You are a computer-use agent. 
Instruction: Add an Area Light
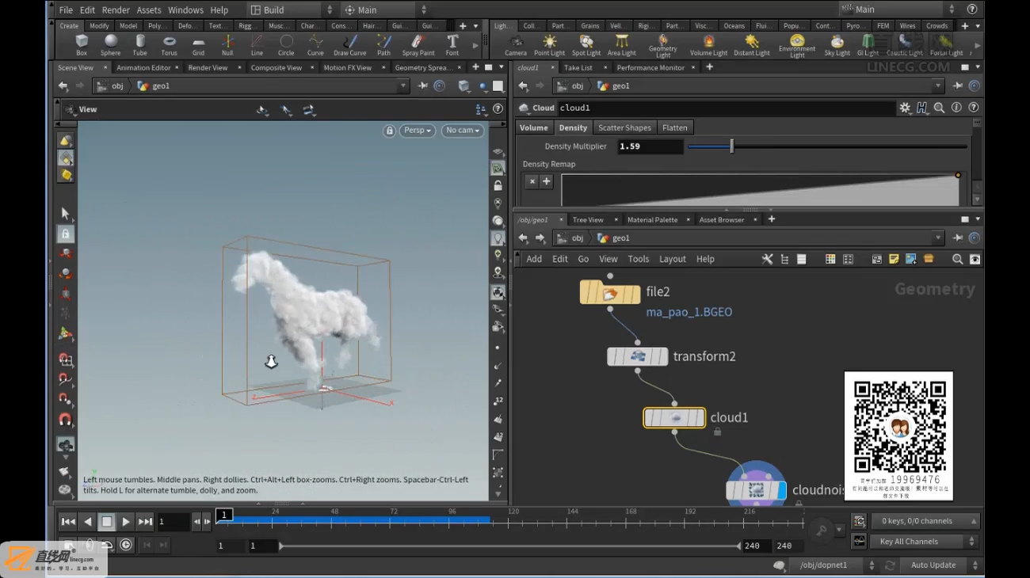point(622,45)
